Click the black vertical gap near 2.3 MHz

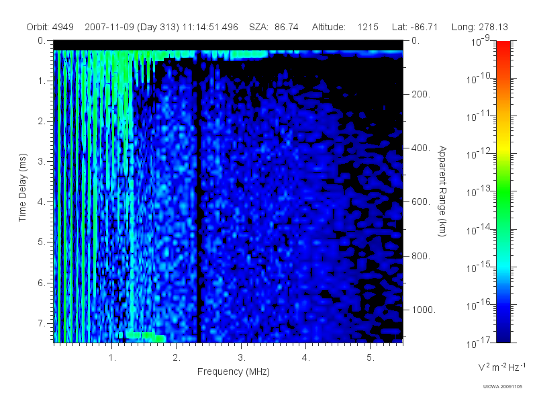tap(198, 199)
